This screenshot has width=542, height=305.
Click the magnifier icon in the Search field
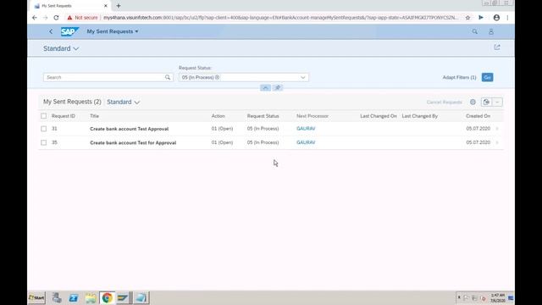click(x=168, y=77)
